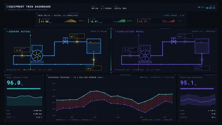The height and width of the screenshot is (125, 222).
Task: Click the DIGITAL TWIN mode label
Action: pos(120,8)
